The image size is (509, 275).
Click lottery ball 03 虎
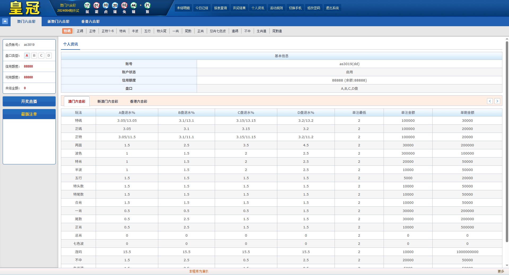[x=106, y=5]
